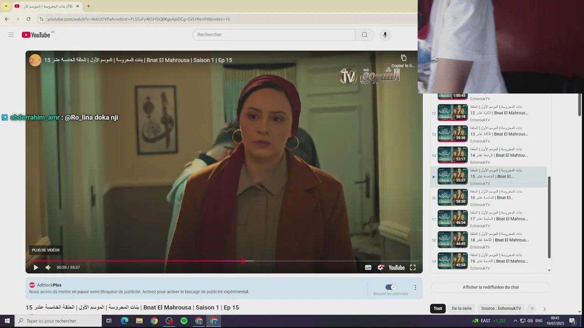Seek using the red progress bar handle
Screen dimensions: 584x328
[x=243, y=261]
